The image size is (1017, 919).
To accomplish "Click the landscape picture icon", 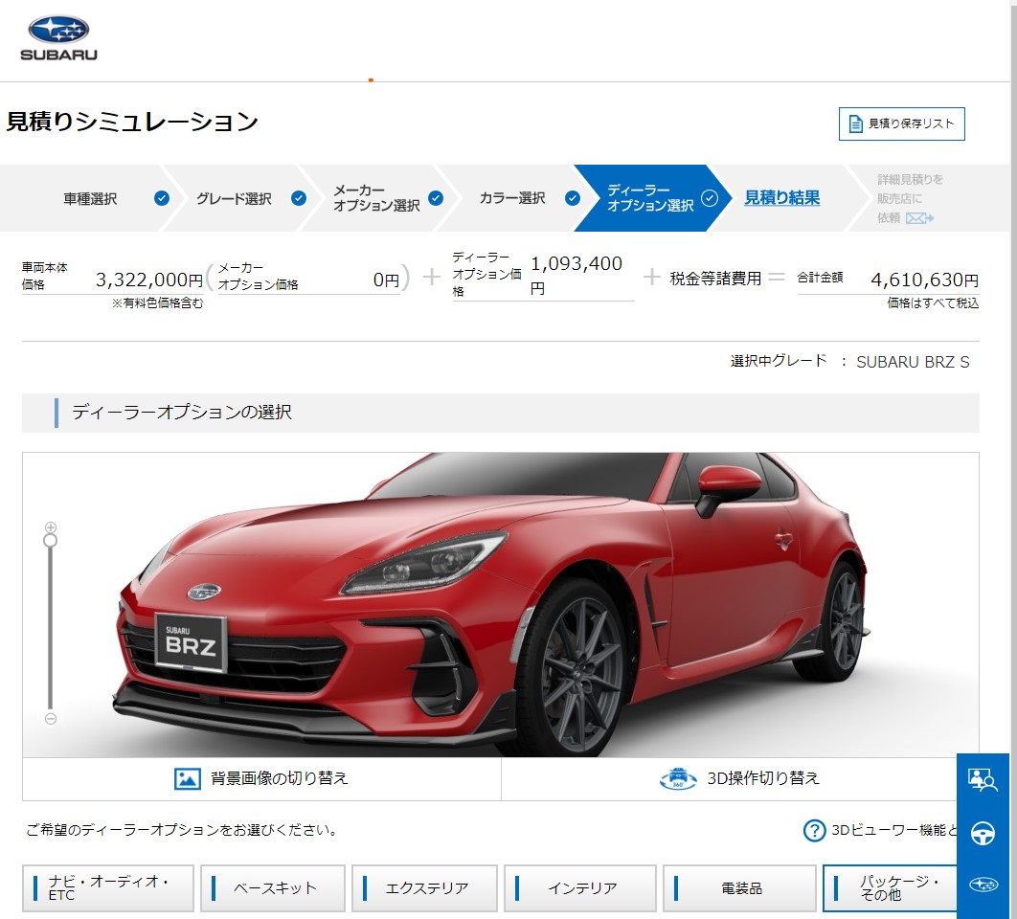I will tap(188, 778).
